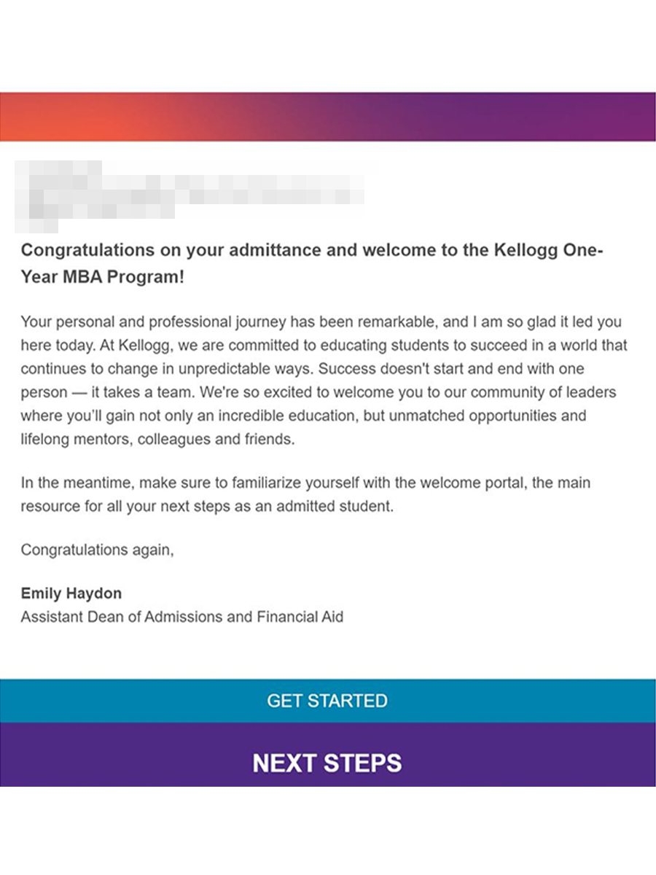Click the 'Congratulations again,' closing line
656x875 pixels.
pyautogui.click(x=97, y=550)
